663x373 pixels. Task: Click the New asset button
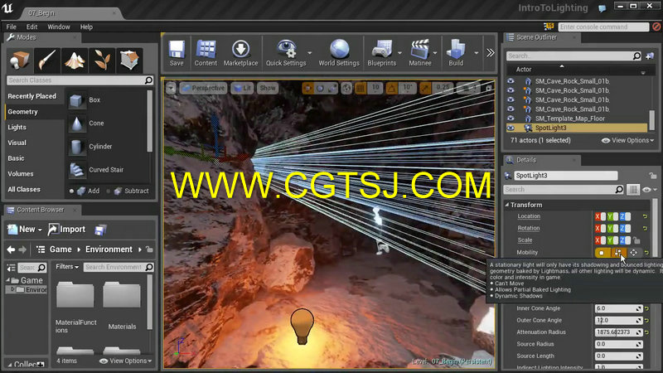point(25,230)
